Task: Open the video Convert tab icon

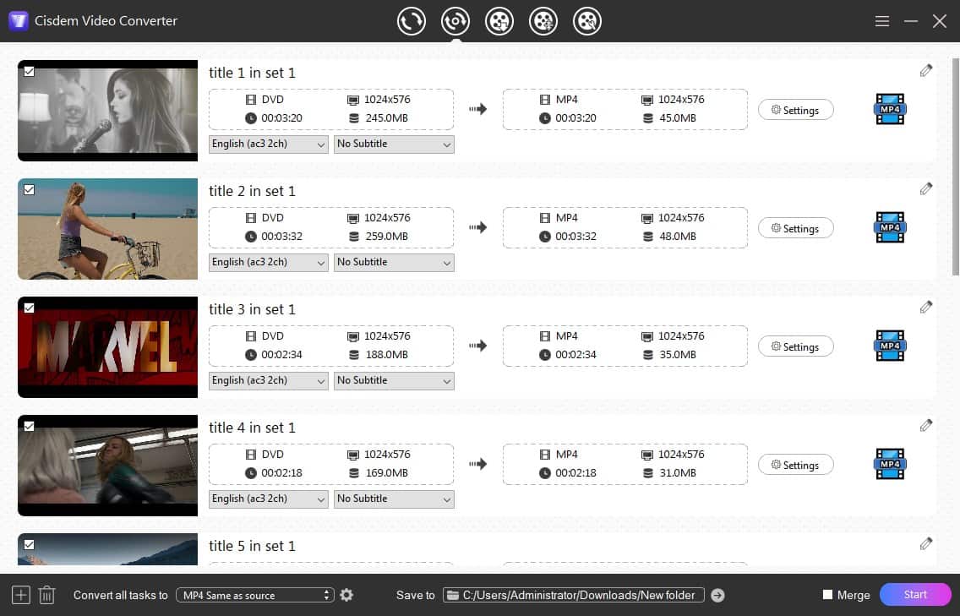Action: pos(412,21)
